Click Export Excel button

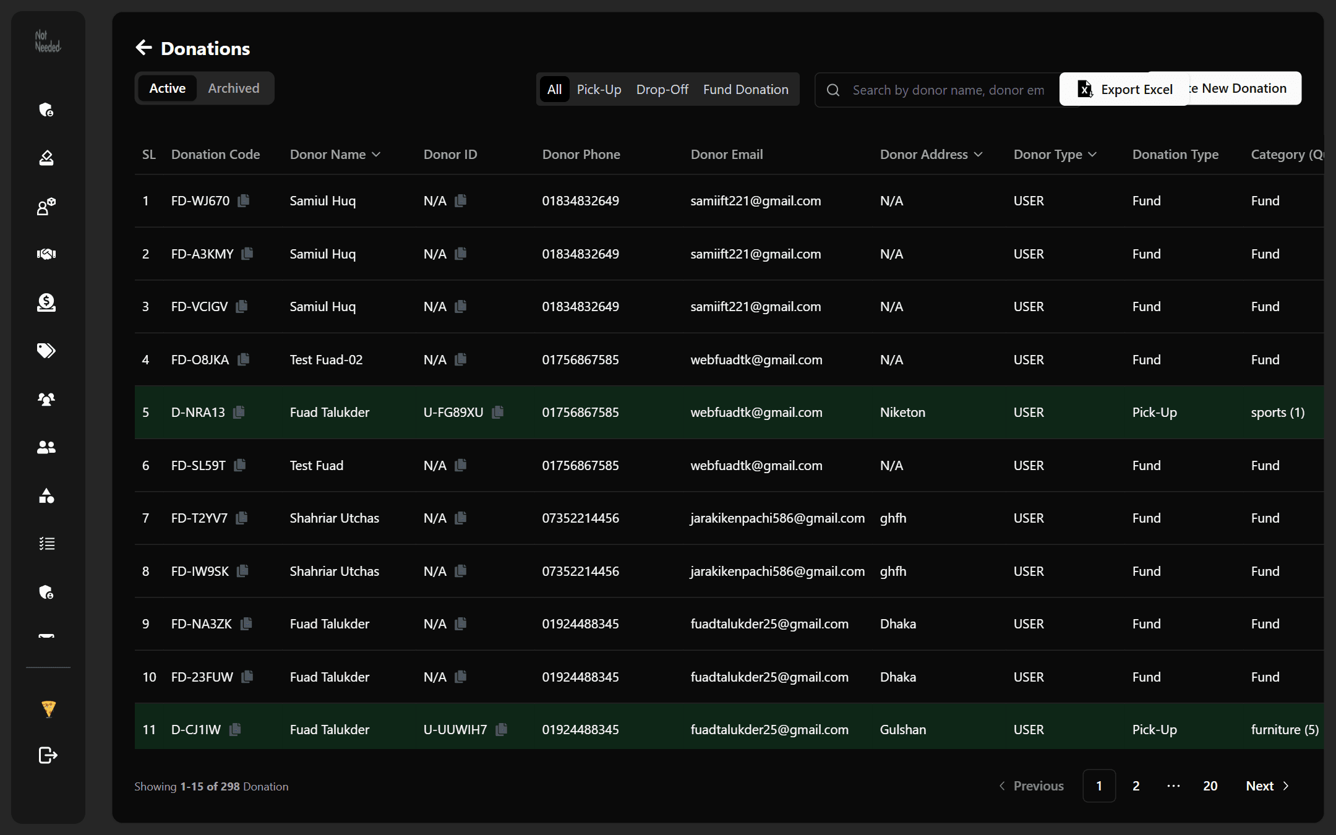tap(1124, 89)
